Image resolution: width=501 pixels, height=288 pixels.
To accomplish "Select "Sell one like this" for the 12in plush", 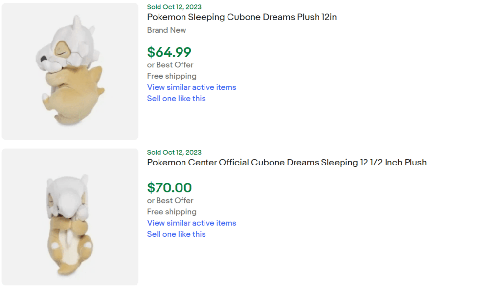I will [x=176, y=98].
